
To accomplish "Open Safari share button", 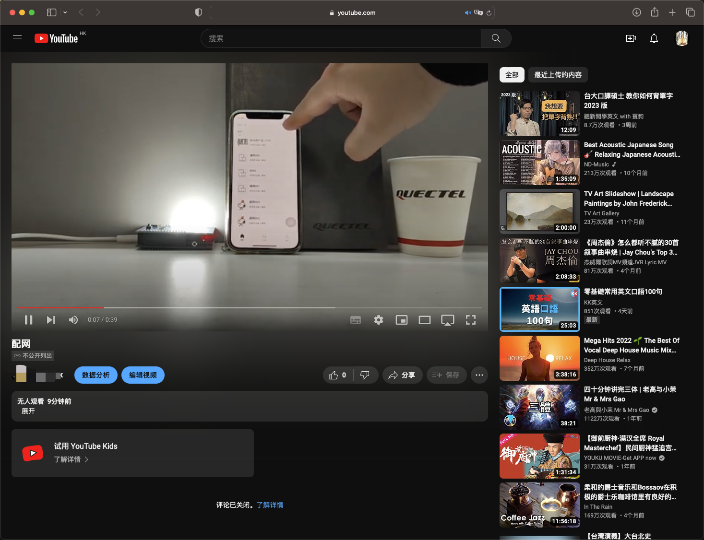I will pos(655,12).
